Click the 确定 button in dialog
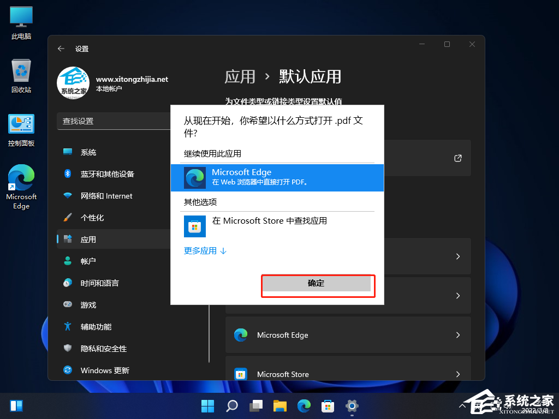This screenshot has width=559, height=419. [316, 283]
